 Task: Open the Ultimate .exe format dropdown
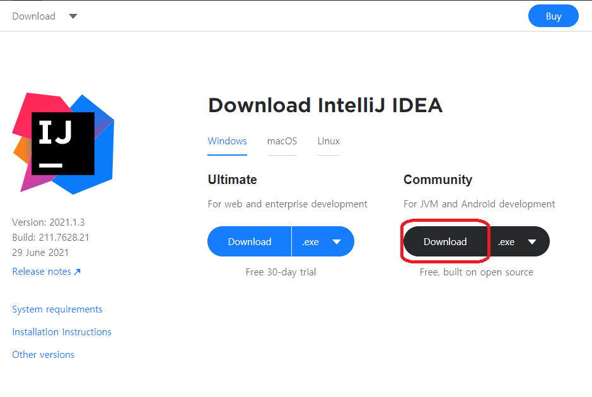point(323,241)
